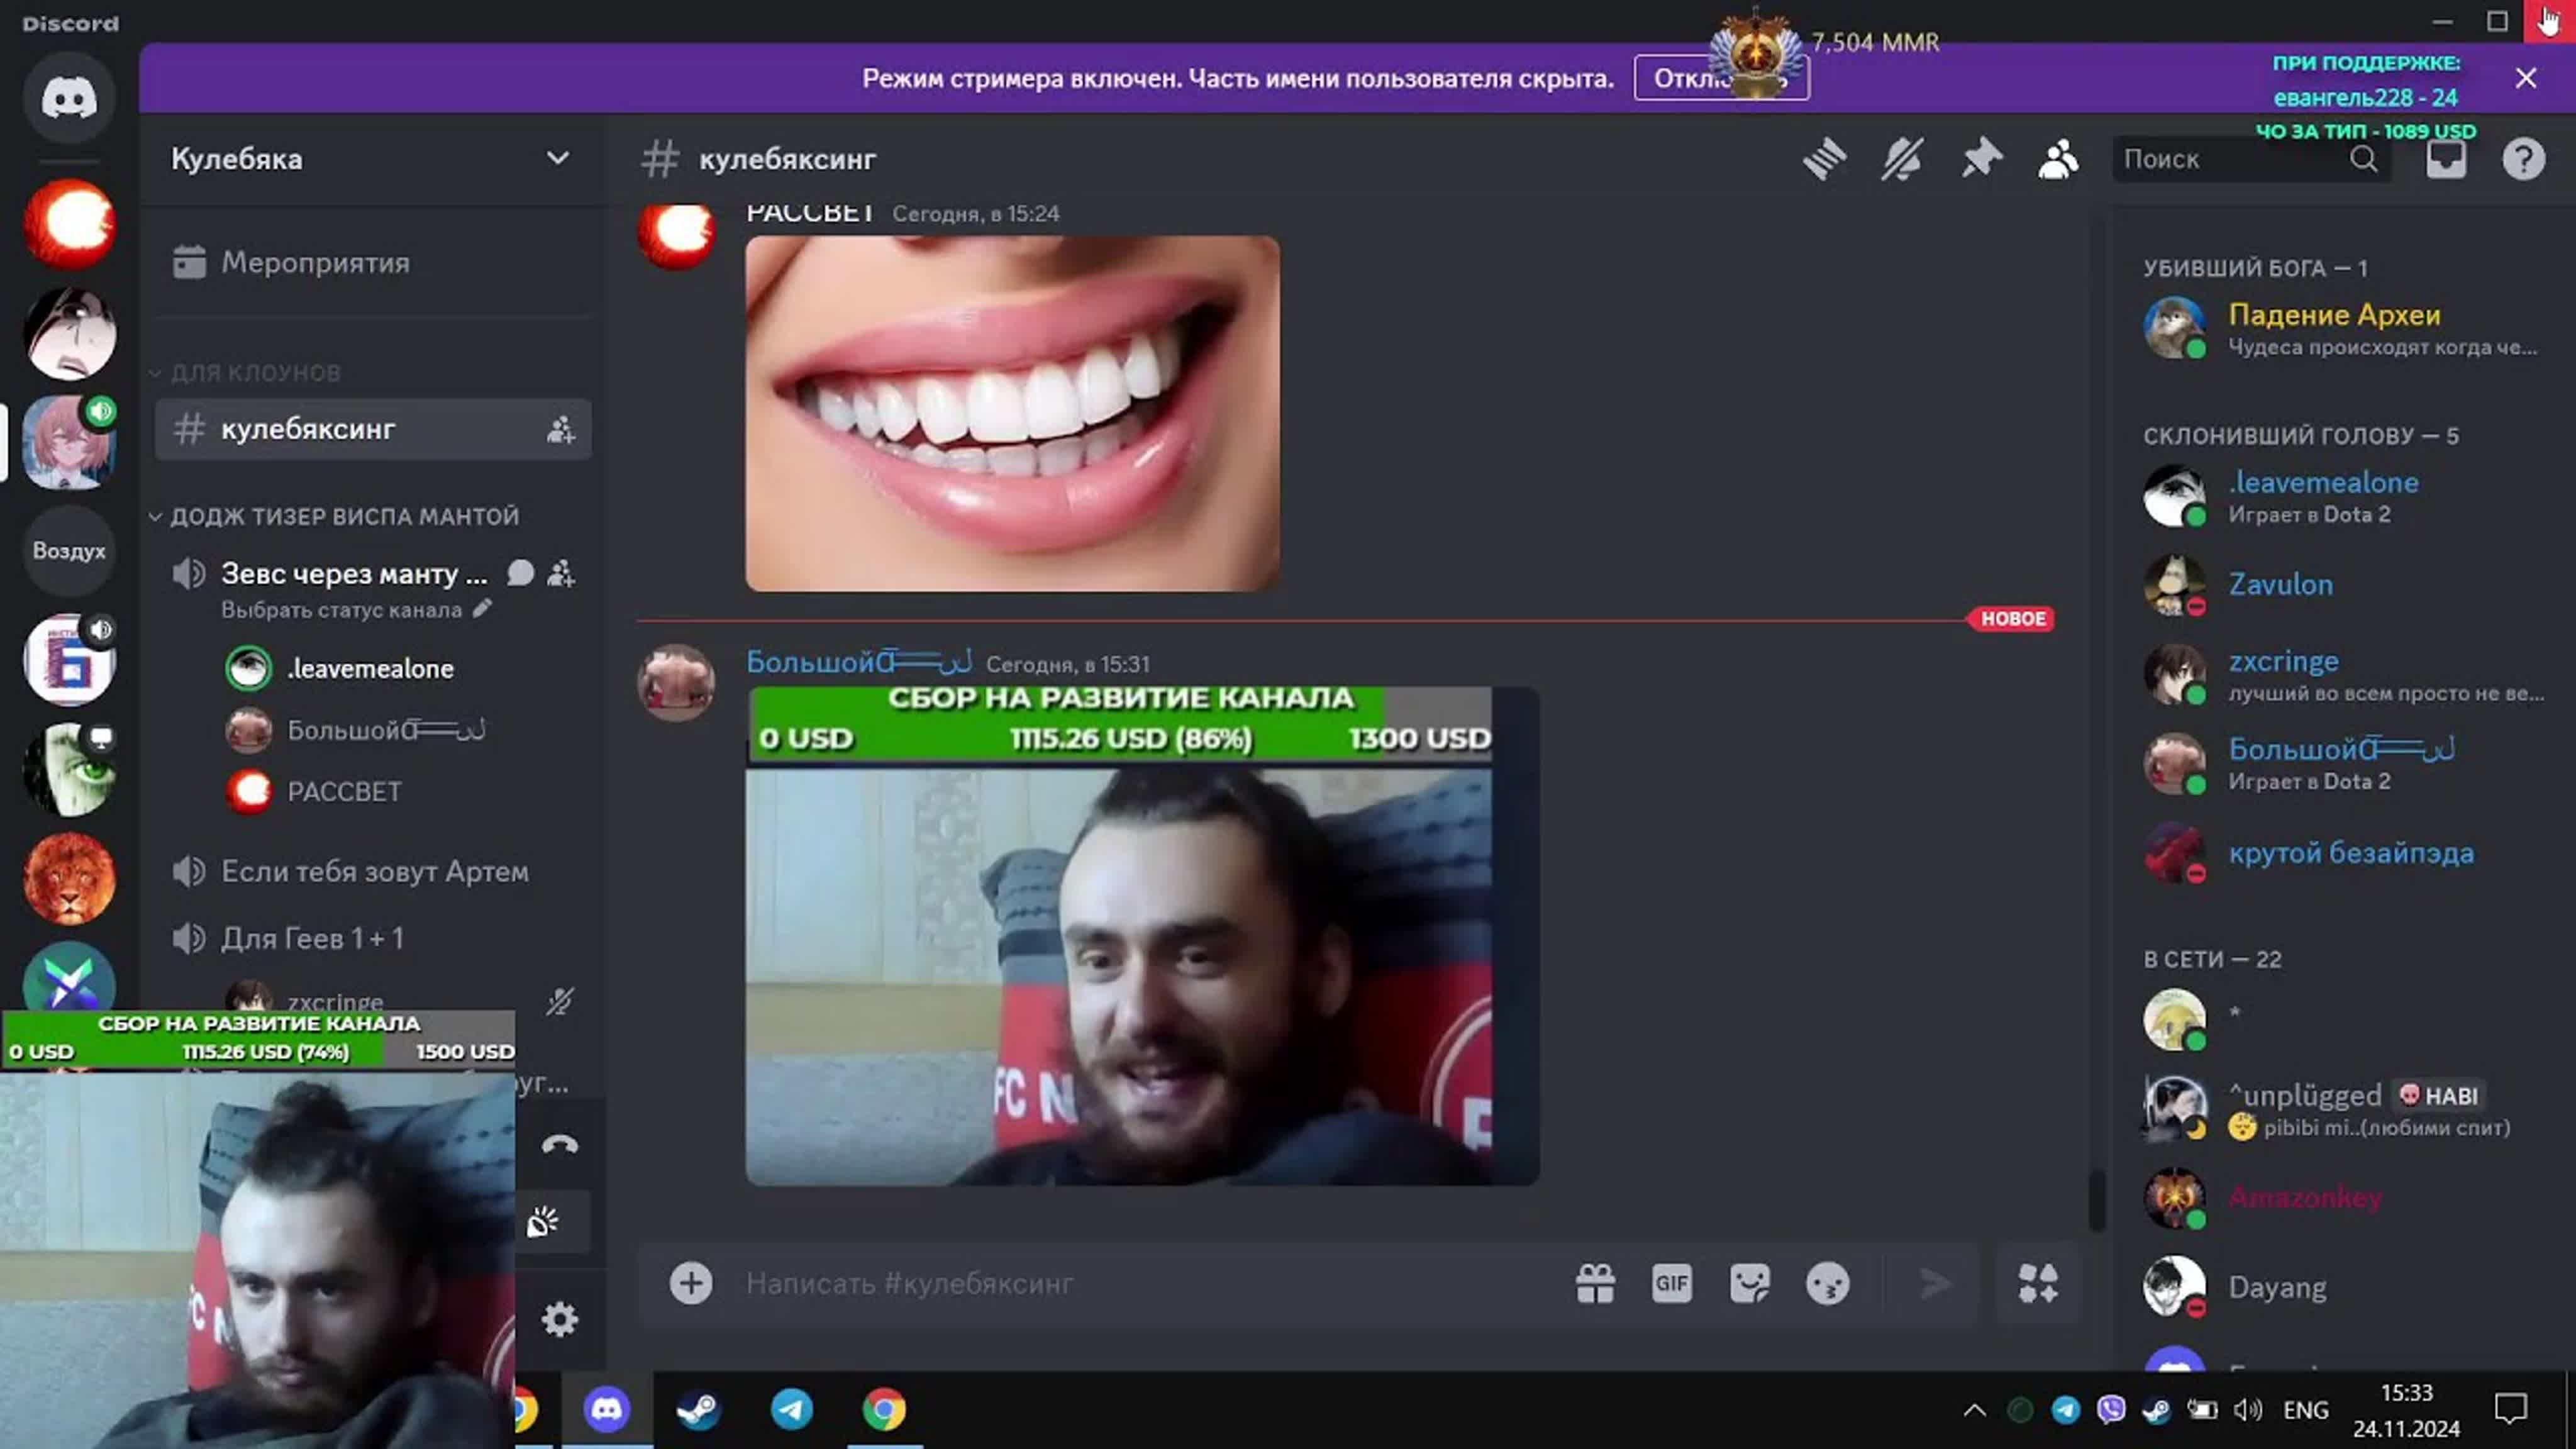Send message arrow button
This screenshot has height=1449, width=2576.
point(1935,1283)
